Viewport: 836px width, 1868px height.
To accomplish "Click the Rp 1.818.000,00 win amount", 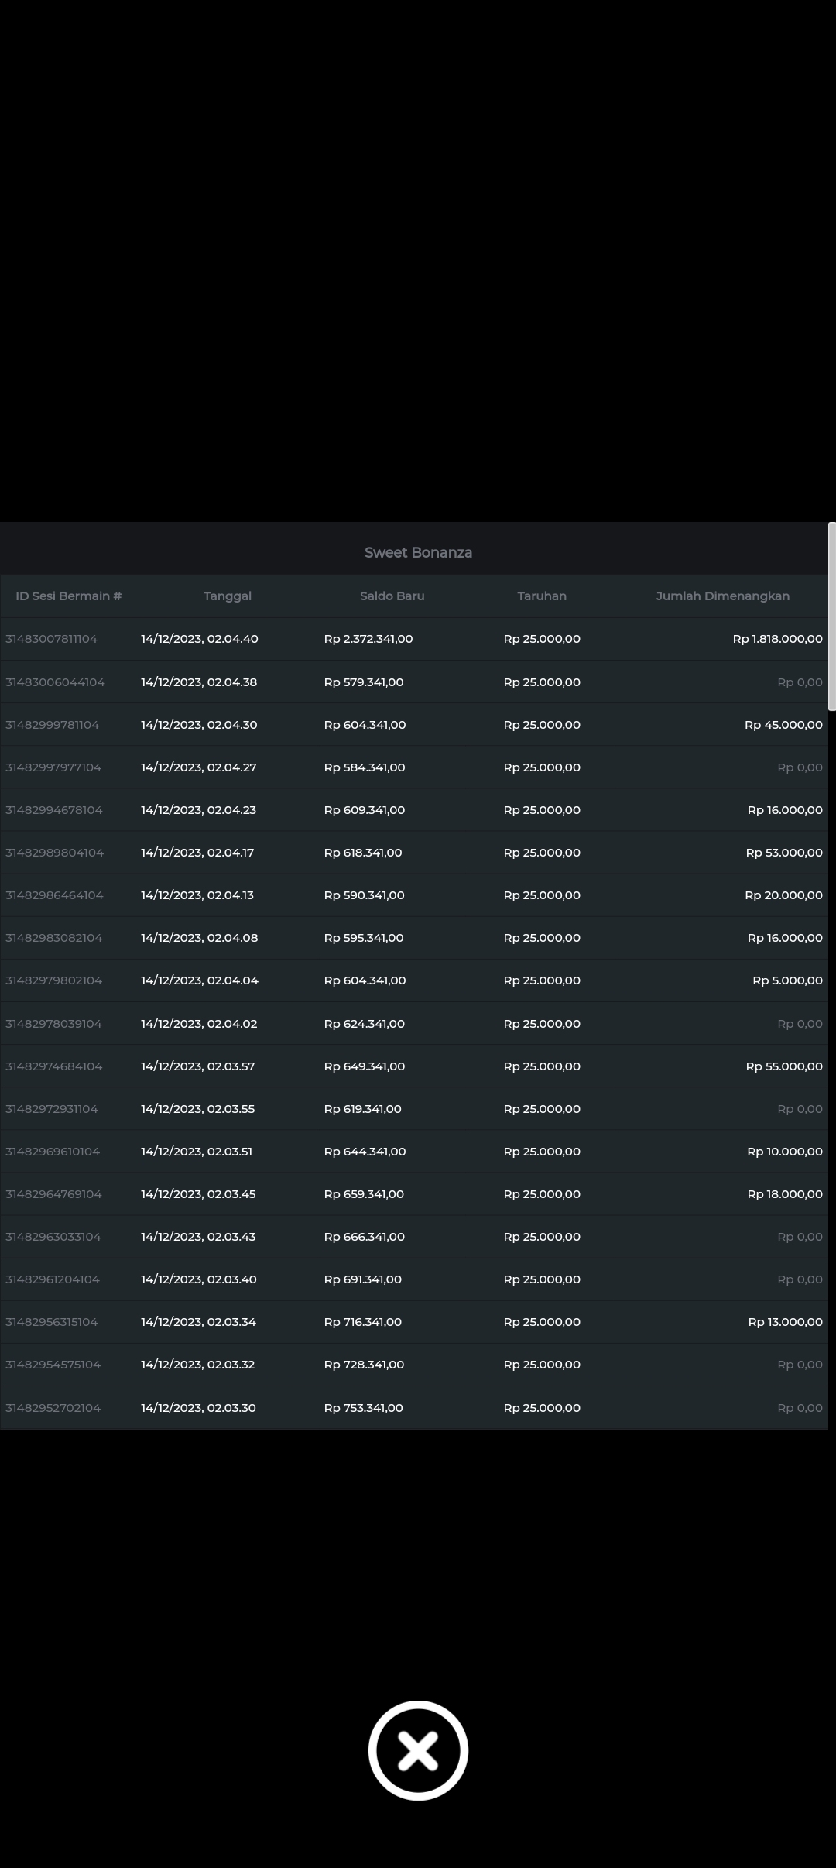I will coord(777,639).
